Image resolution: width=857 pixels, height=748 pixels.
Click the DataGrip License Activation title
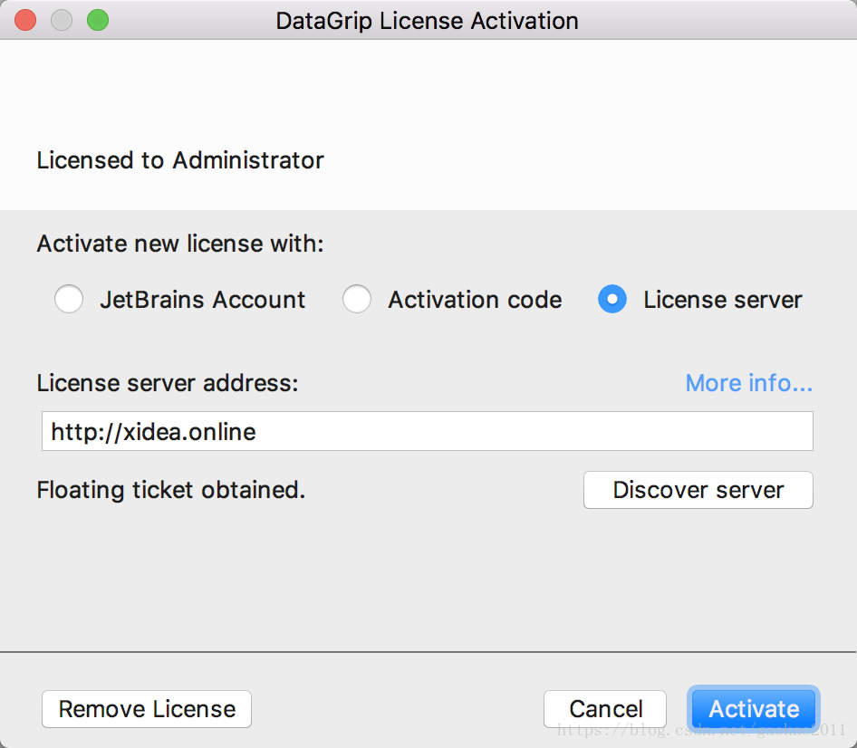point(427,21)
